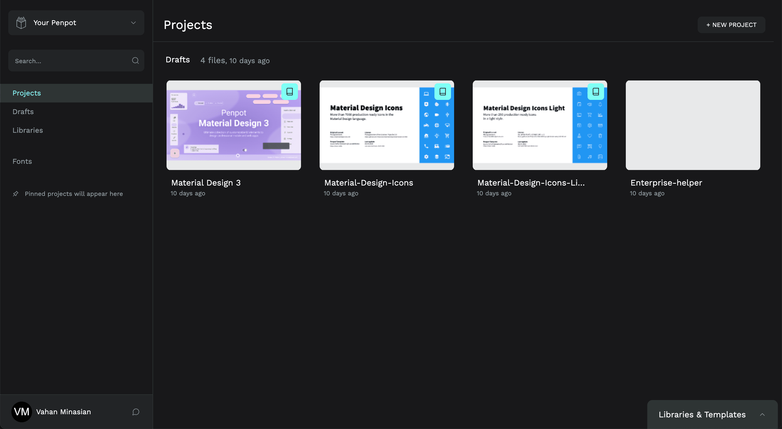Go to Drafts in sidebar
The image size is (782, 429).
[x=23, y=112]
